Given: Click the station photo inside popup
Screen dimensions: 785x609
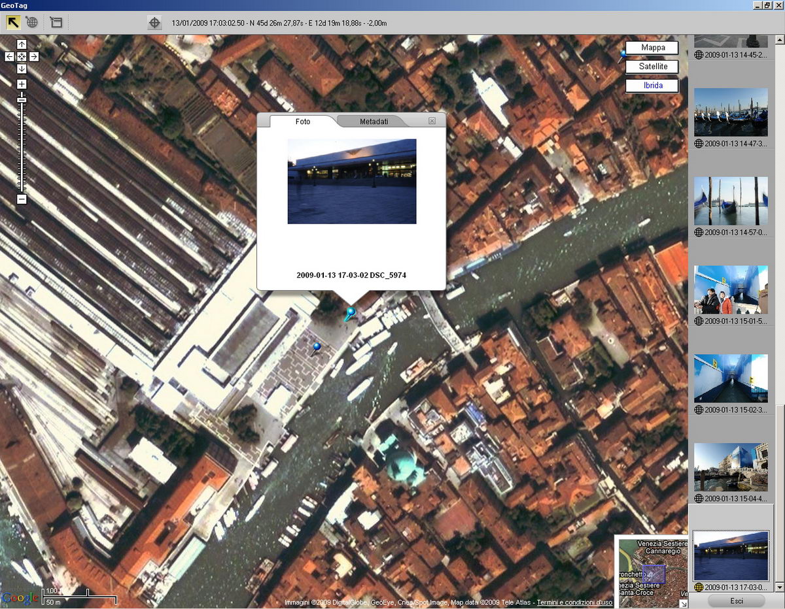Looking at the screenshot, I should tap(352, 181).
